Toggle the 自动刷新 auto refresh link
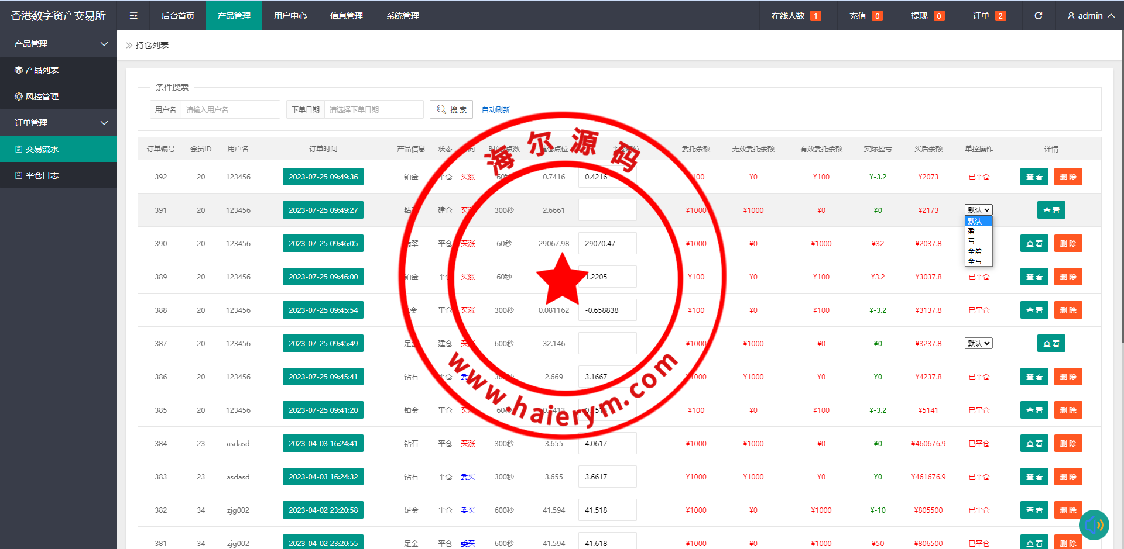The height and width of the screenshot is (549, 1124). point(495,110)
